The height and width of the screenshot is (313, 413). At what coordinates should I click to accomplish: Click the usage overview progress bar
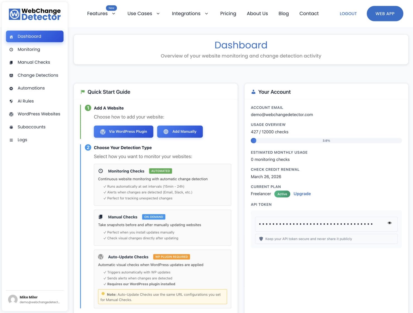click(326, 140)
